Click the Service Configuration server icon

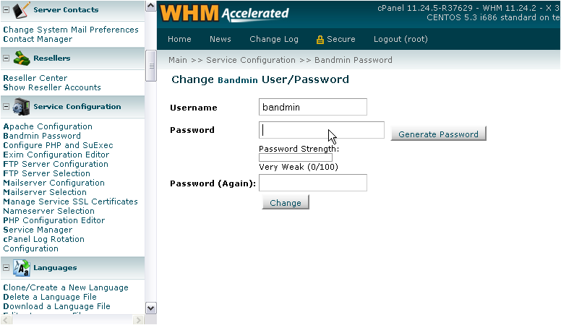(x=21, y=107)
